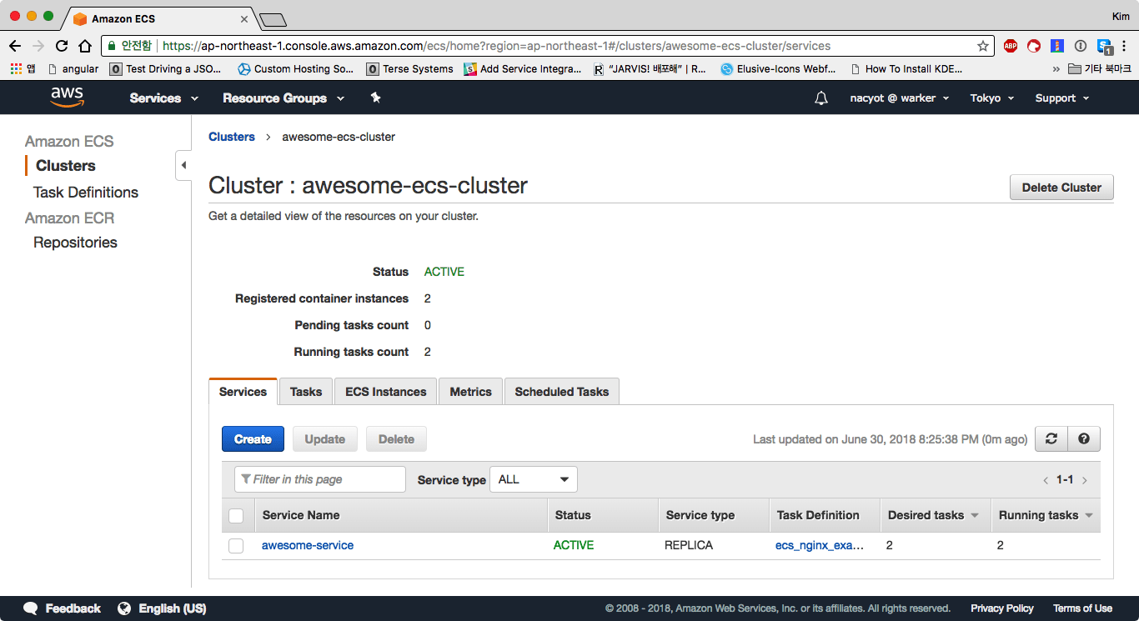Viewport: 1139px width, 621px height.
Task: Open the awesome-service link
Action: point(308,545)
